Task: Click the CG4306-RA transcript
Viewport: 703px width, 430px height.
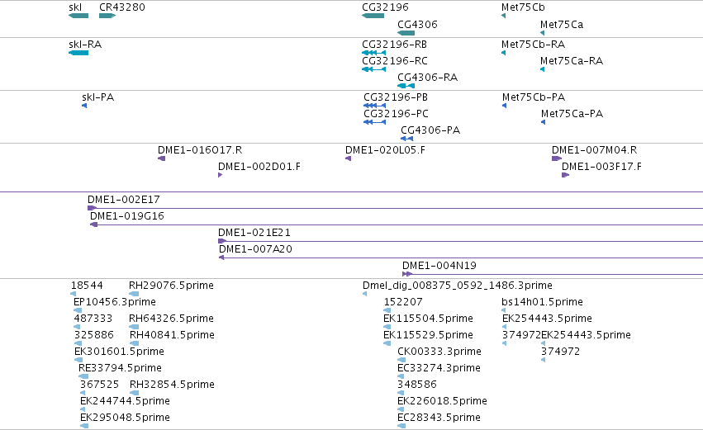Action: pyautogui.click(x=406, y=86)
